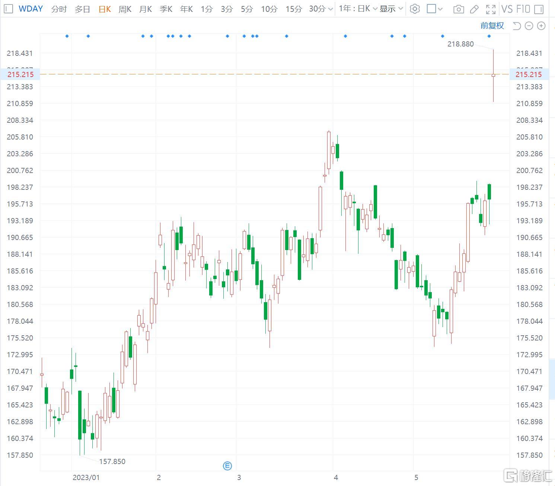
Task: Open the chart settings gear icon
Action: coord(415,9)
